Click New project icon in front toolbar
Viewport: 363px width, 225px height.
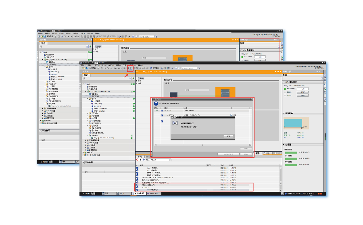pyautogui.click(x=81, y=69)
